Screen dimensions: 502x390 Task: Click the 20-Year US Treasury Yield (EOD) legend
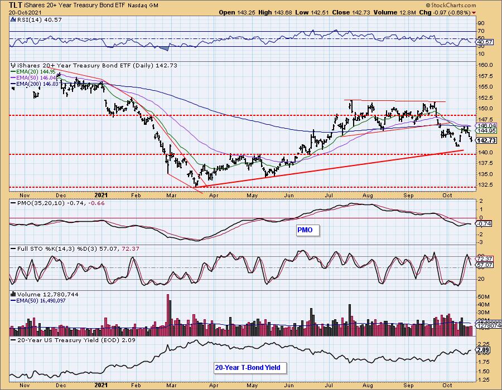[x=76, y=340]
